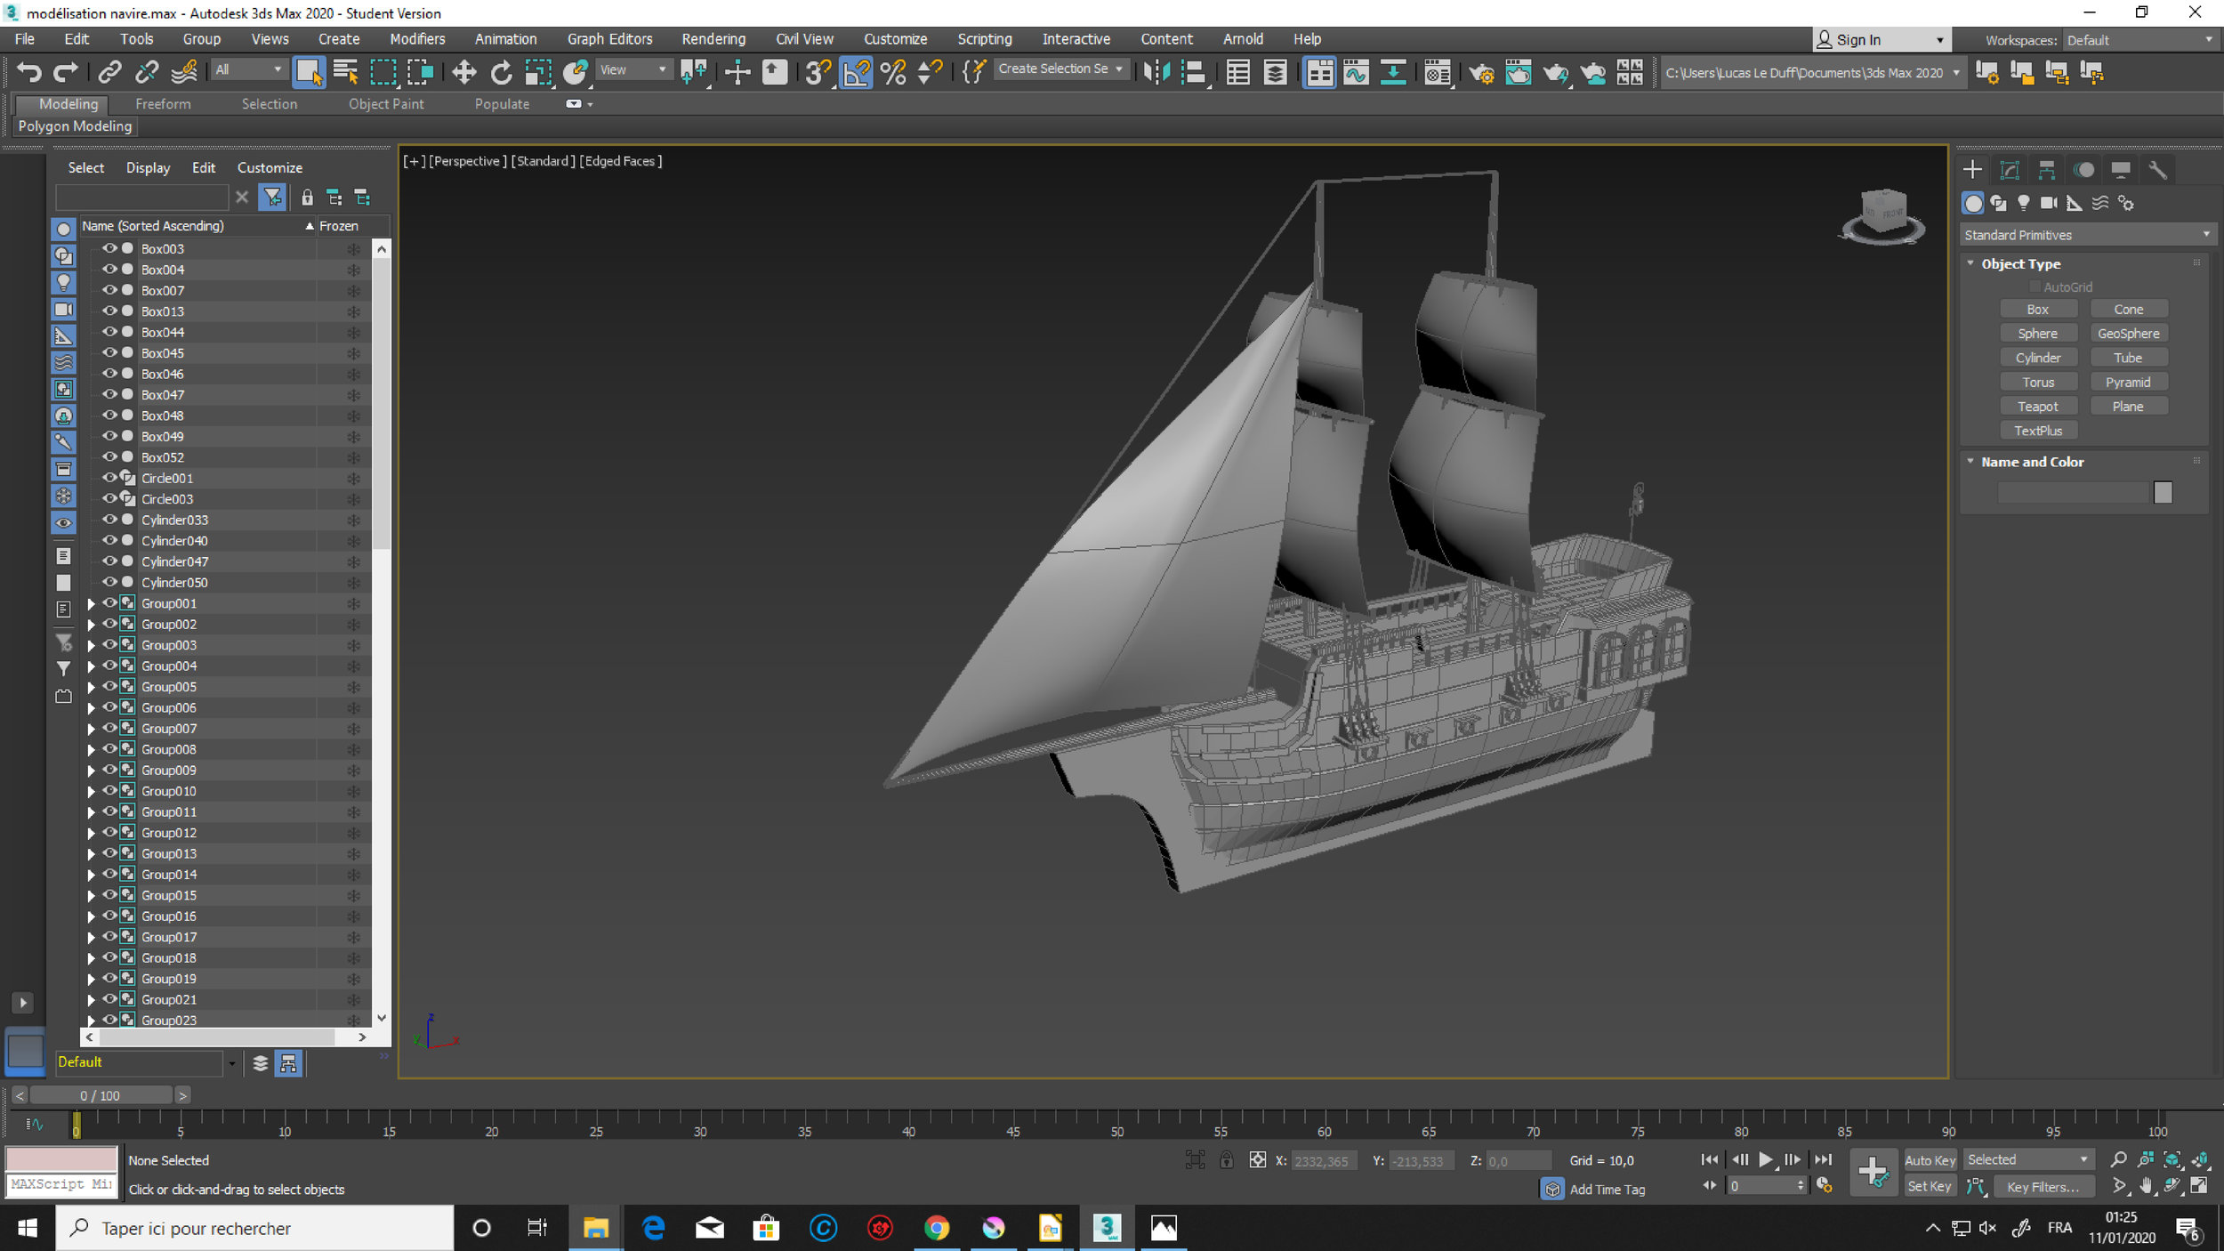Open the Modifiers menu
Viewport: 2224px width, 1251px height.
[x=416, y=39]
